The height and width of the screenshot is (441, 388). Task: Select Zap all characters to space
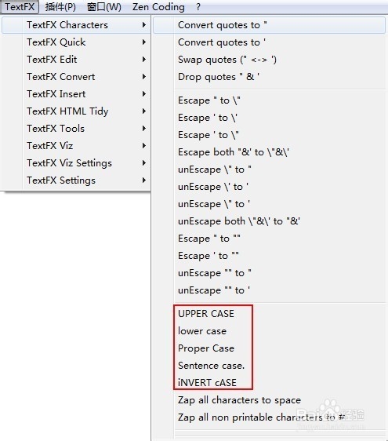[270, 400]
